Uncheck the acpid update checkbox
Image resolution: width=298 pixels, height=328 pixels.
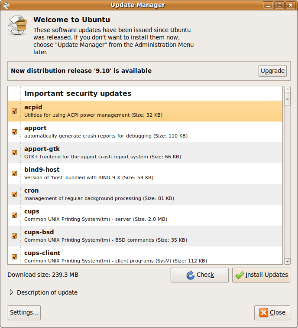14,111
